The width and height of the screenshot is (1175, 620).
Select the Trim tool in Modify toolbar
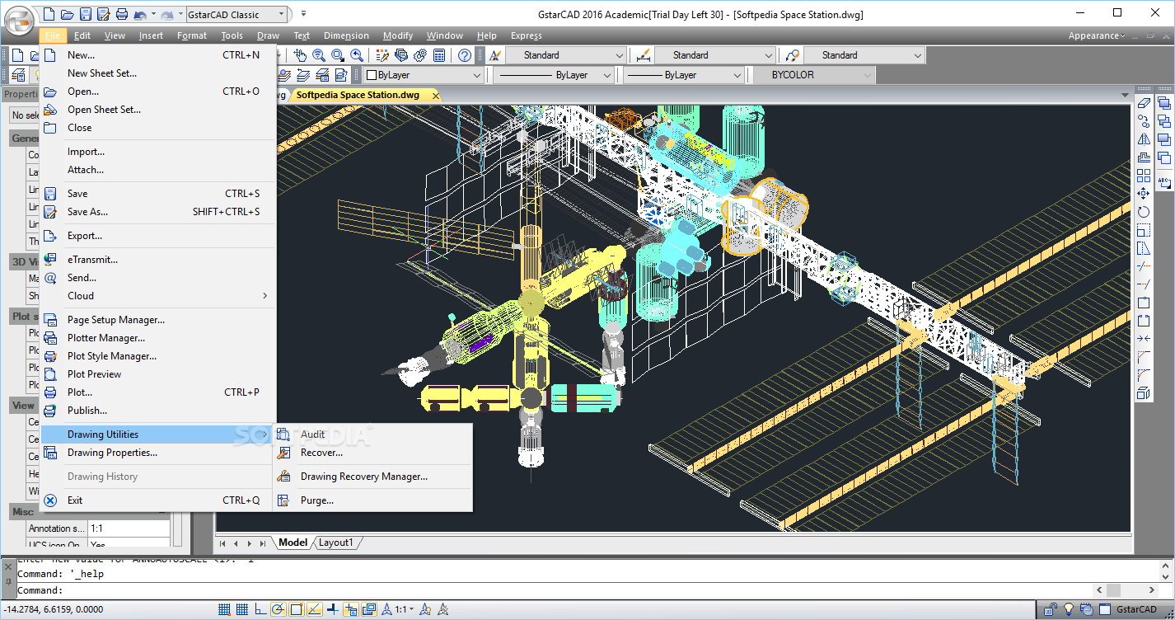point(1144,266)
